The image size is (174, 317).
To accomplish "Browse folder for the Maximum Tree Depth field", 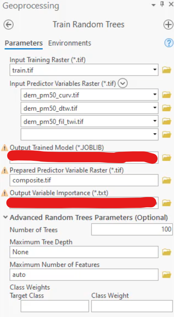I will tap(167, 252).
